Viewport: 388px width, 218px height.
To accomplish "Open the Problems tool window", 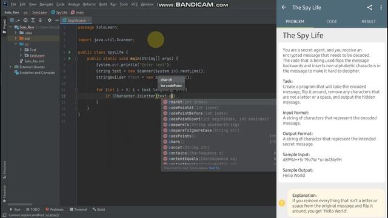I will [x=55, y=210].
